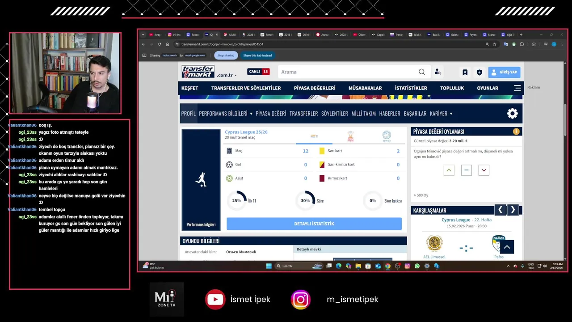
Task: Open Instagram from the taskbar
Action: 407,266
